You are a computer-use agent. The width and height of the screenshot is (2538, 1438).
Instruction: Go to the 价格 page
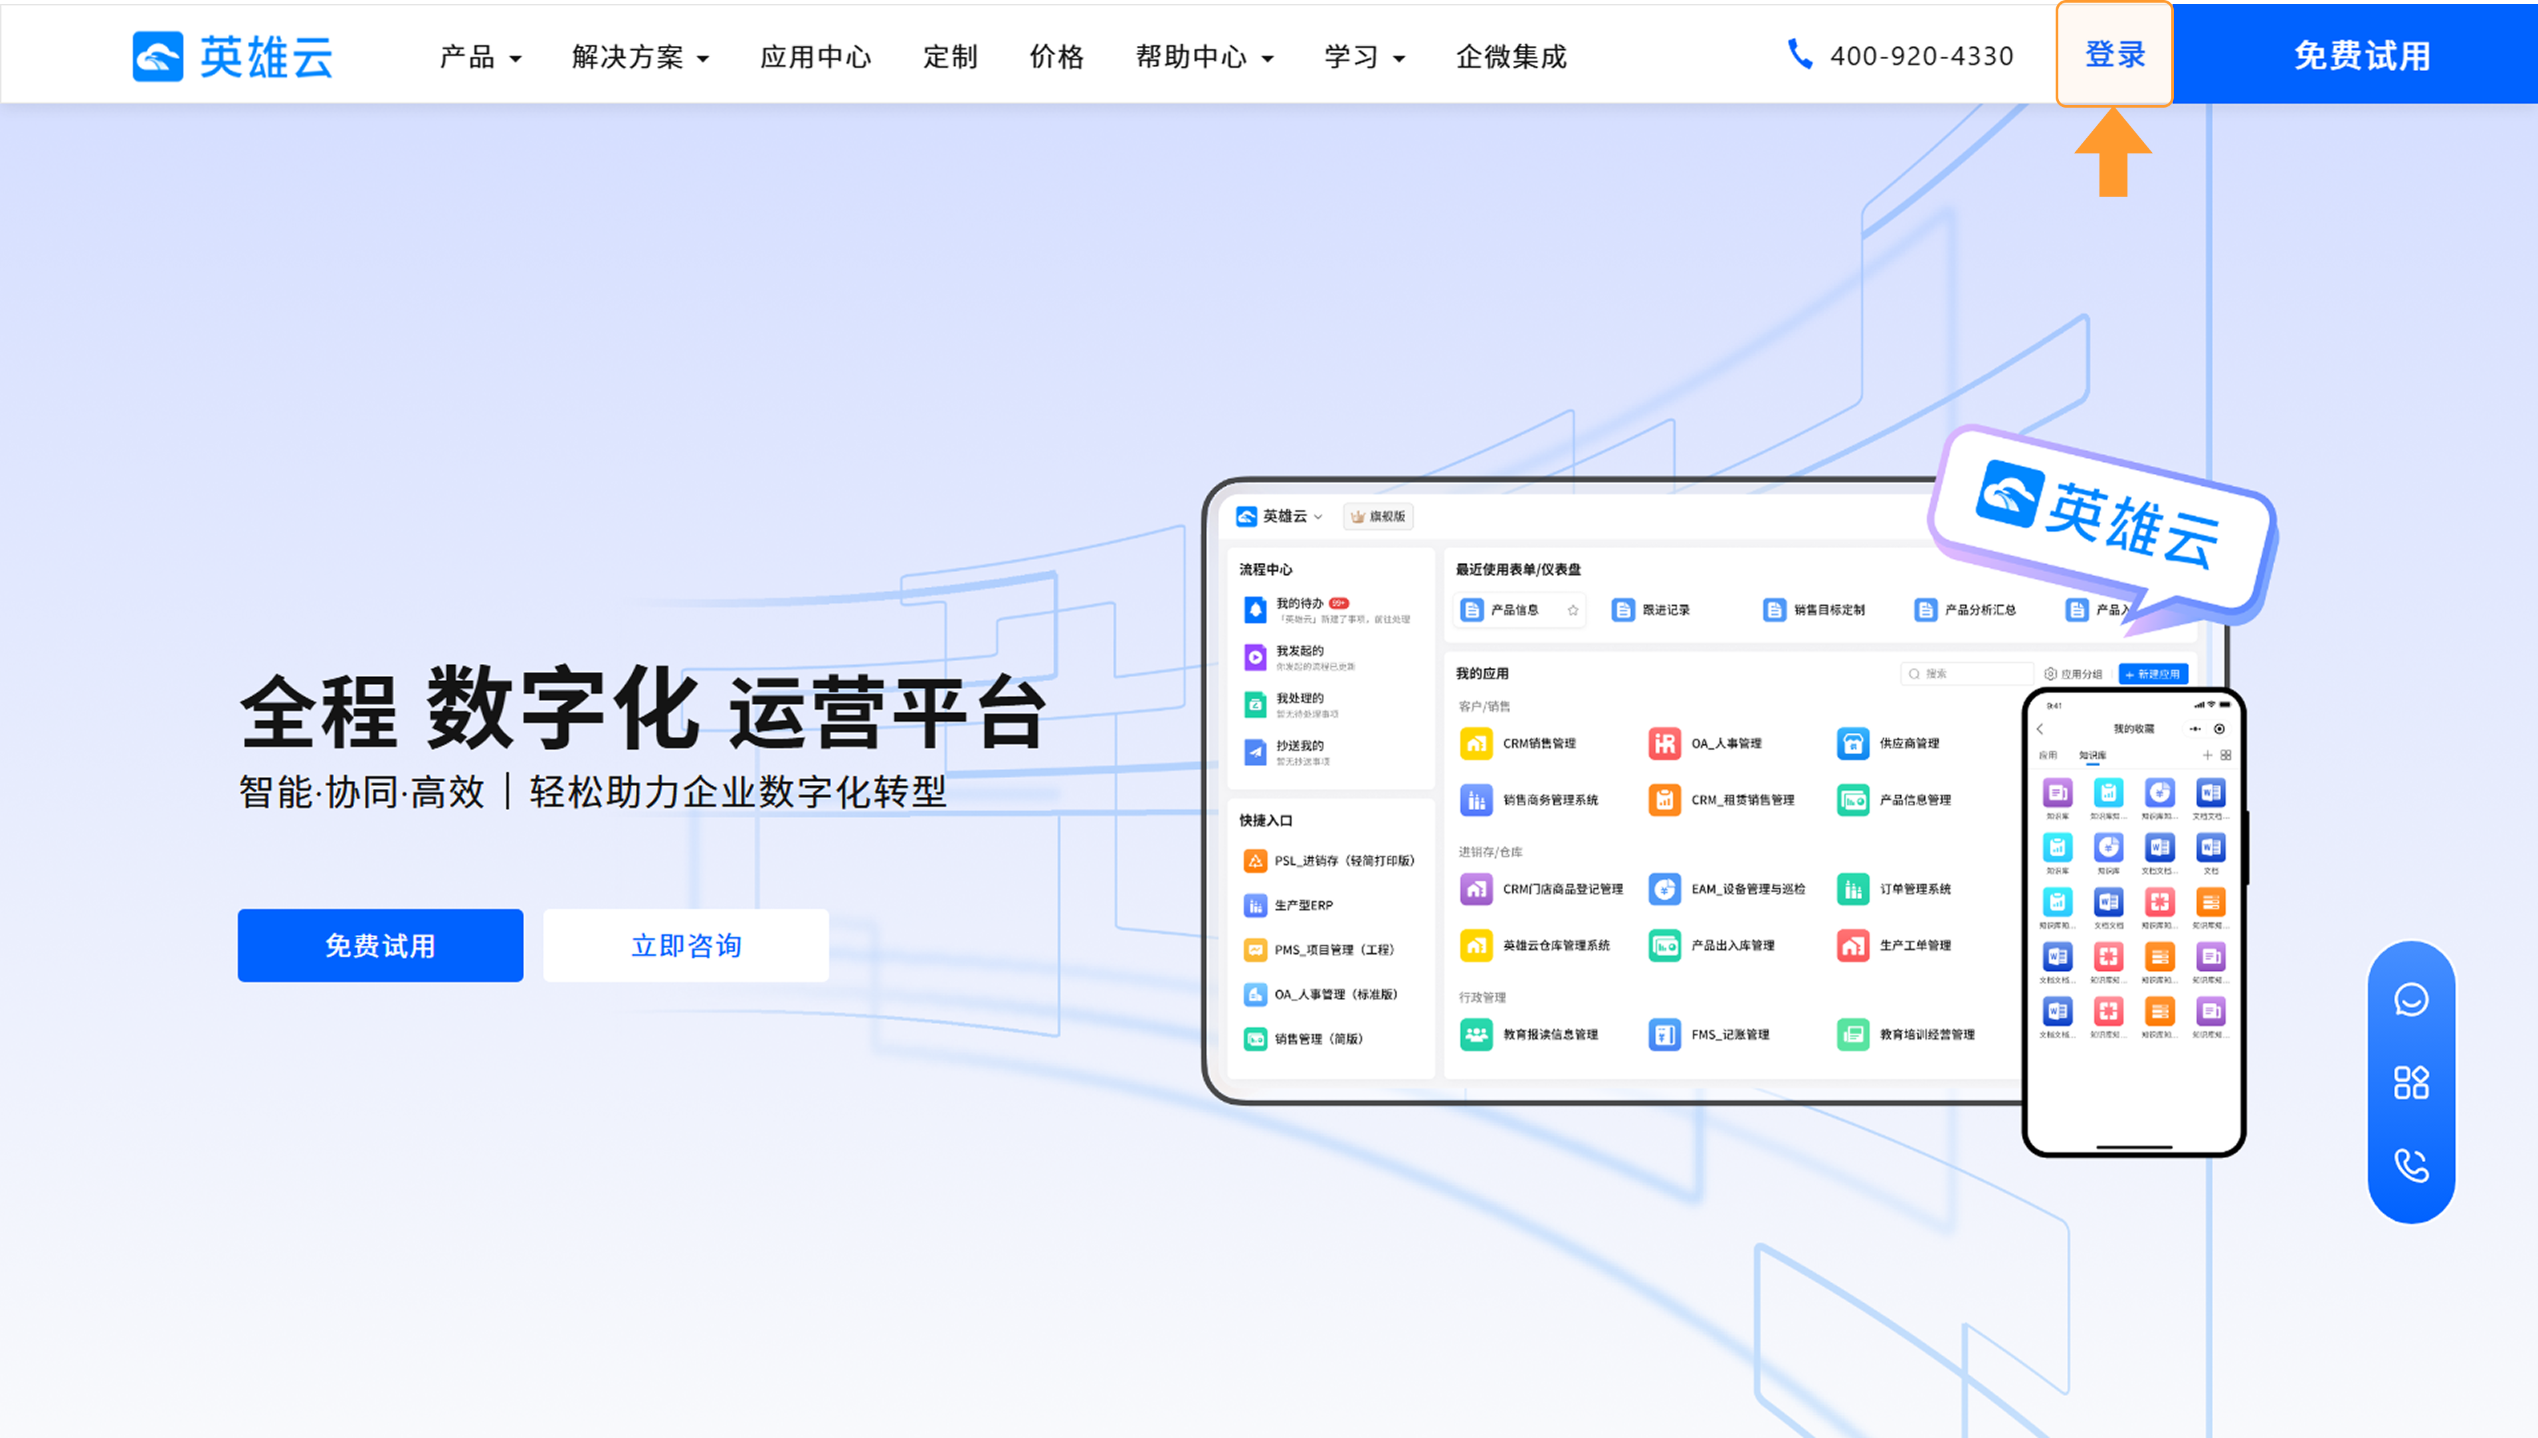[1056, 57]
